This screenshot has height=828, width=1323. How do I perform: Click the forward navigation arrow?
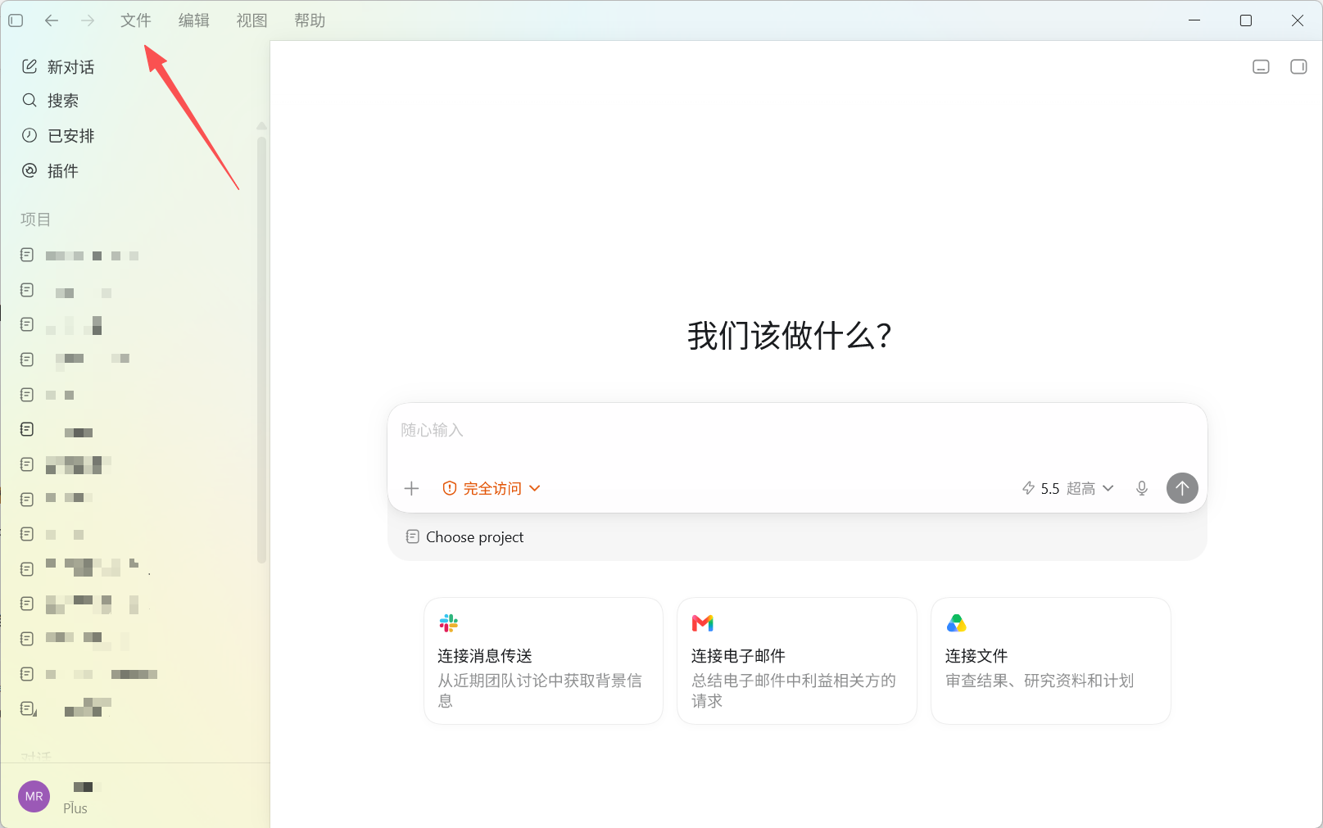pyautogui.click(x=88, y=20)
